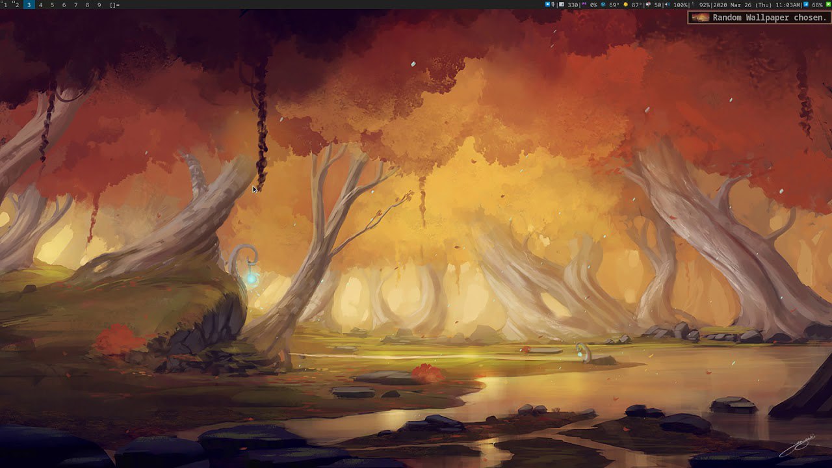Image resolution: width=832 pixels, height=468 pixels.
Task: Switch to workspace tag 9
Action: (x=99, y=5)
